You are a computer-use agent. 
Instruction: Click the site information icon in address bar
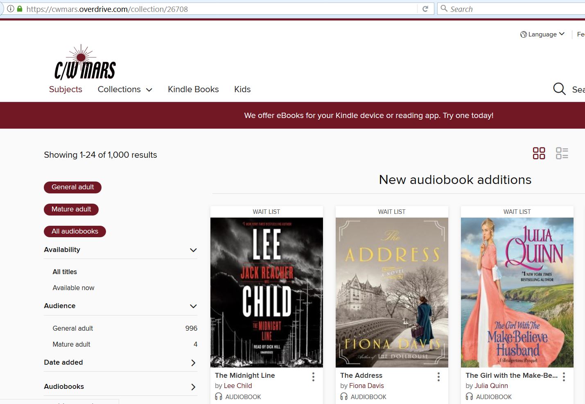point(11,9)
